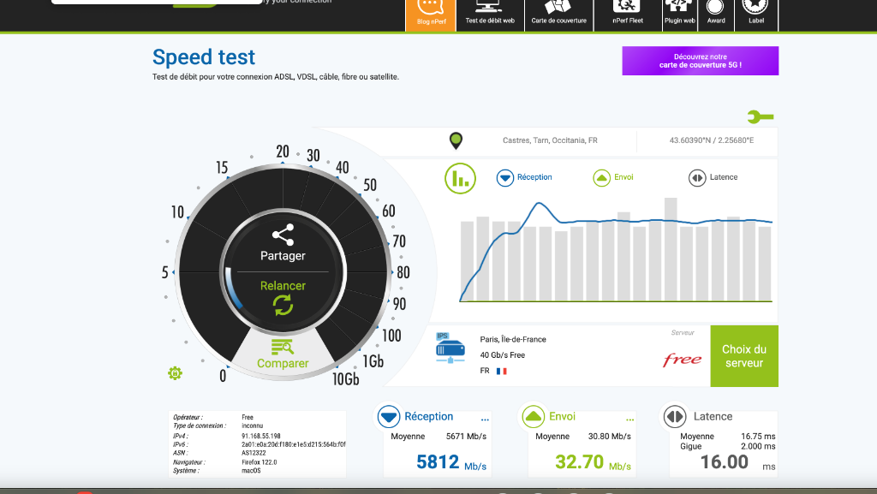
Task: Click the 80 mark on speed gauge
Action: 403,273
